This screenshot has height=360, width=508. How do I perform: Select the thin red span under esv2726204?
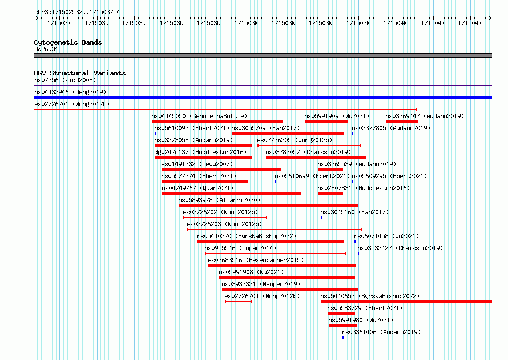pos(238,302)
